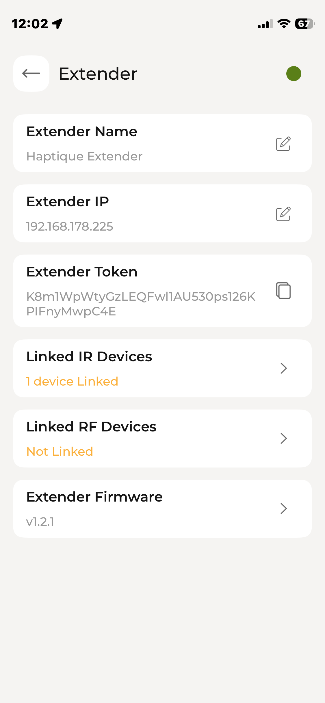Screen dimensions: 325x703
Task: Tap the location arrow in status bar
Action: [57, 24]
